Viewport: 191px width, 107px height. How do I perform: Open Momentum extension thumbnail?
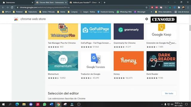(63, 61)
